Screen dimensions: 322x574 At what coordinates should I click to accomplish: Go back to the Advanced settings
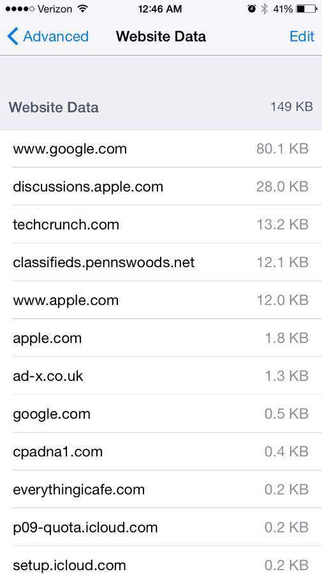point(48,36)
